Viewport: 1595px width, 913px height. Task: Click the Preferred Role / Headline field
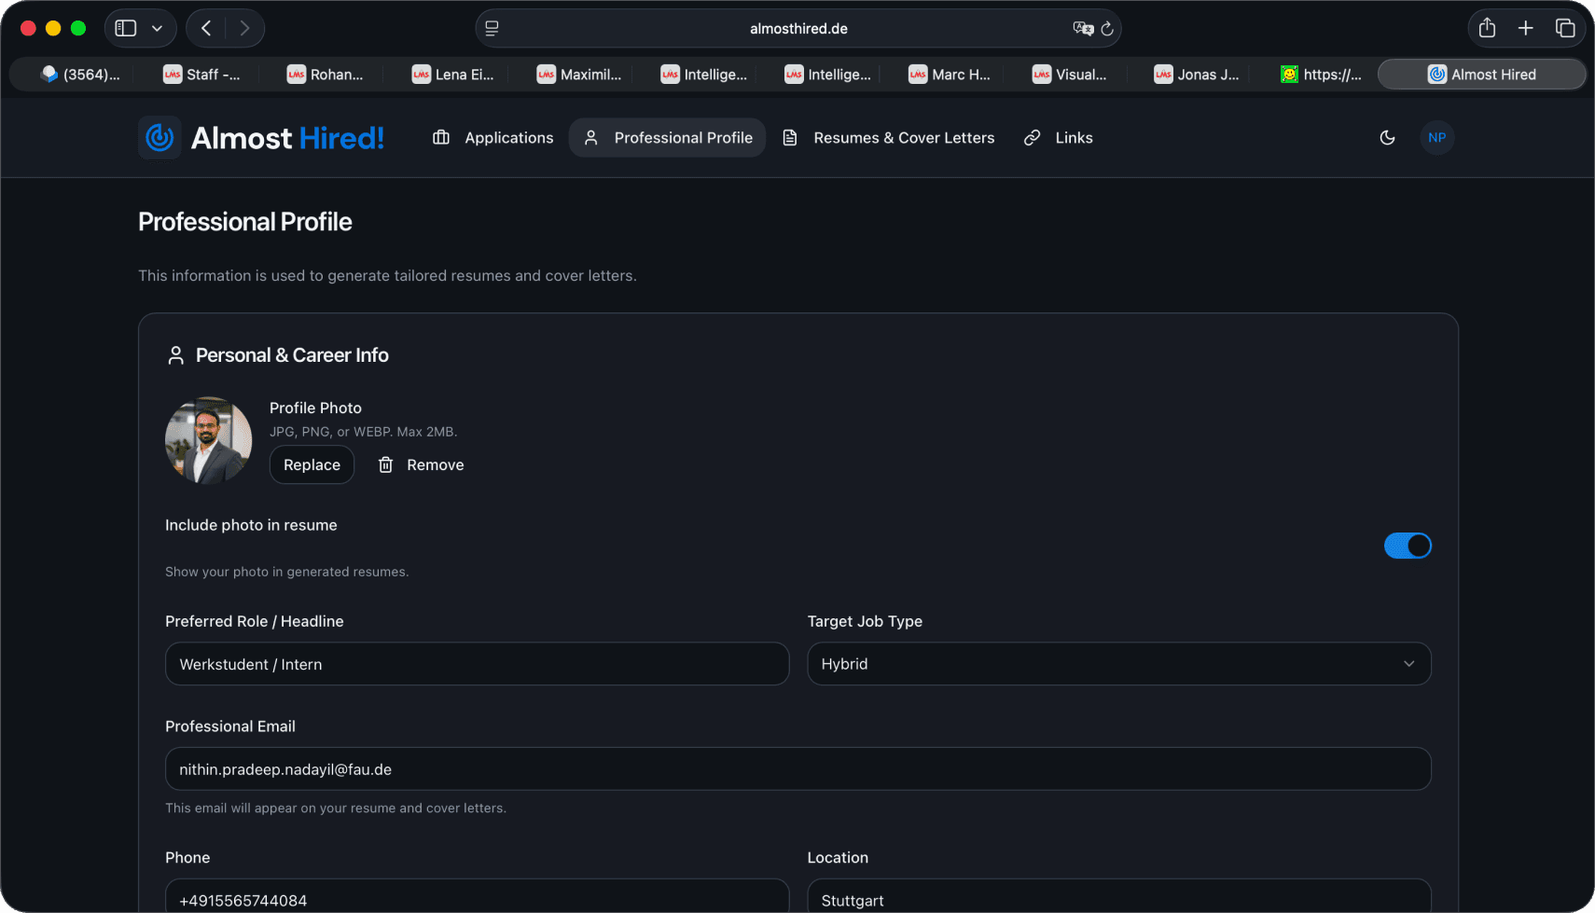[x=477, y=664]
